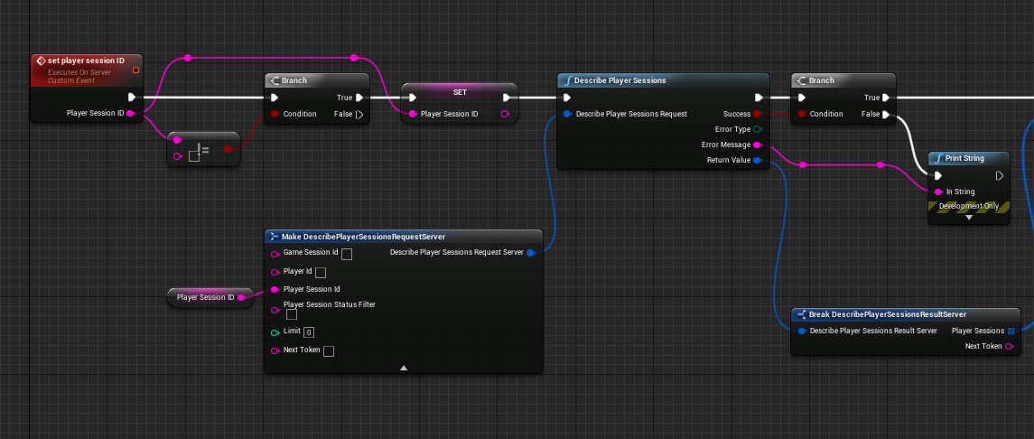Click the Break DescribePlayerSessionsResultServer node icon
The width and height of the screenshot is (1034, 439).
click(x=801, y=314)
